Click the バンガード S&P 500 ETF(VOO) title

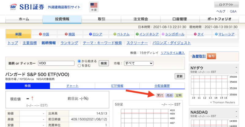pos(37,74)
